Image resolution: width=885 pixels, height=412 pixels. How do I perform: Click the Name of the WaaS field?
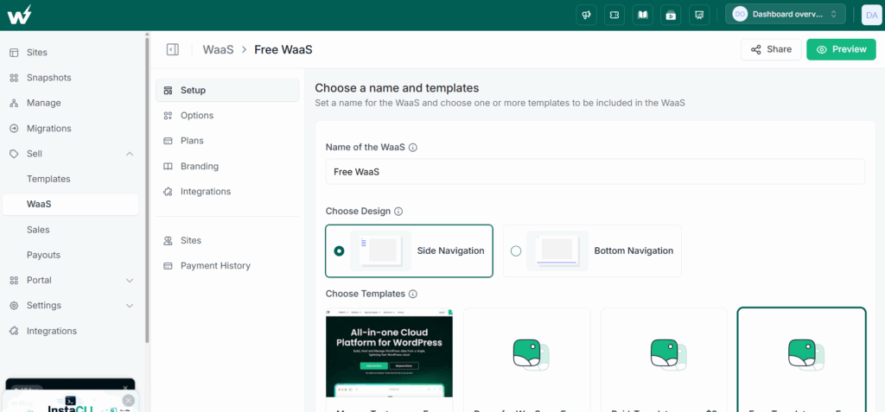click(x=595, y=172)
